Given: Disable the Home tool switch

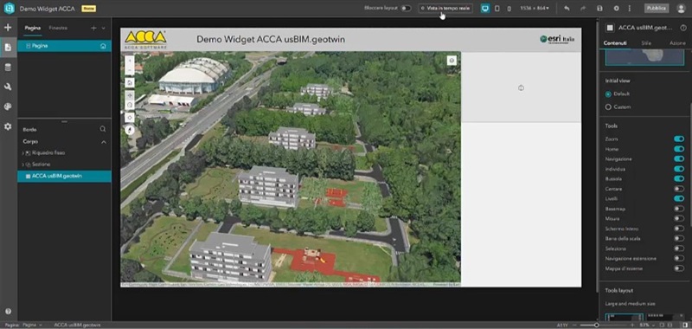Looking at the screenshot, I should coord(679,149).
